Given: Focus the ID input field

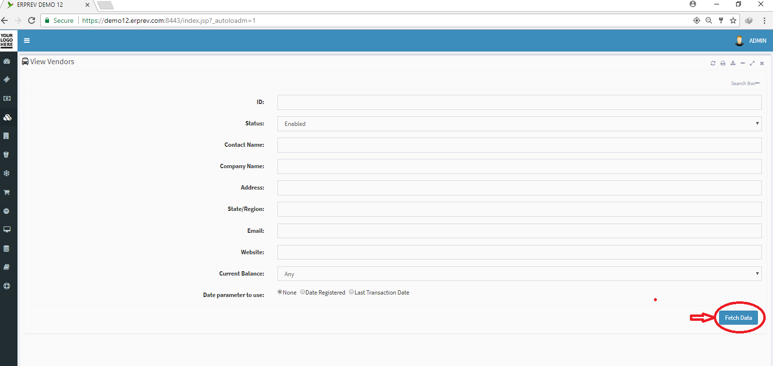Looking at the screenshot, I should tap(519, 102).
